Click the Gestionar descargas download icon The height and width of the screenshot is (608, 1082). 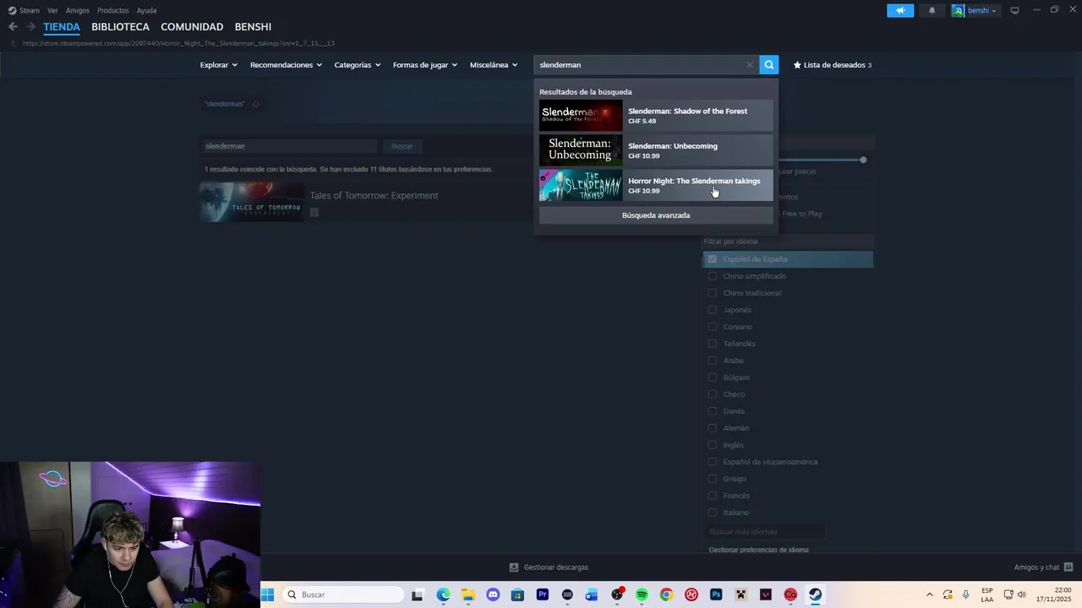(513, 567)
